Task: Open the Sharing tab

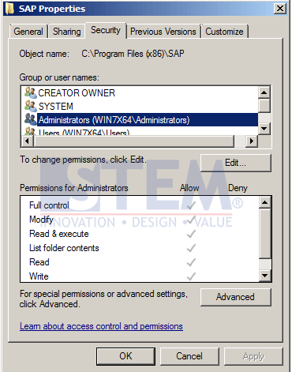Action: 67,32
